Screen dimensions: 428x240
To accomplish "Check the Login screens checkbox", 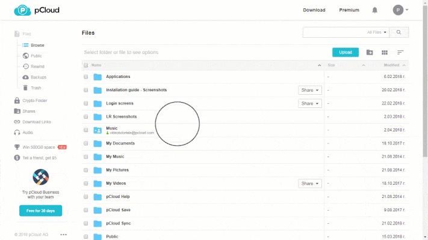I will pyautogui.click(x=85, y=103).
